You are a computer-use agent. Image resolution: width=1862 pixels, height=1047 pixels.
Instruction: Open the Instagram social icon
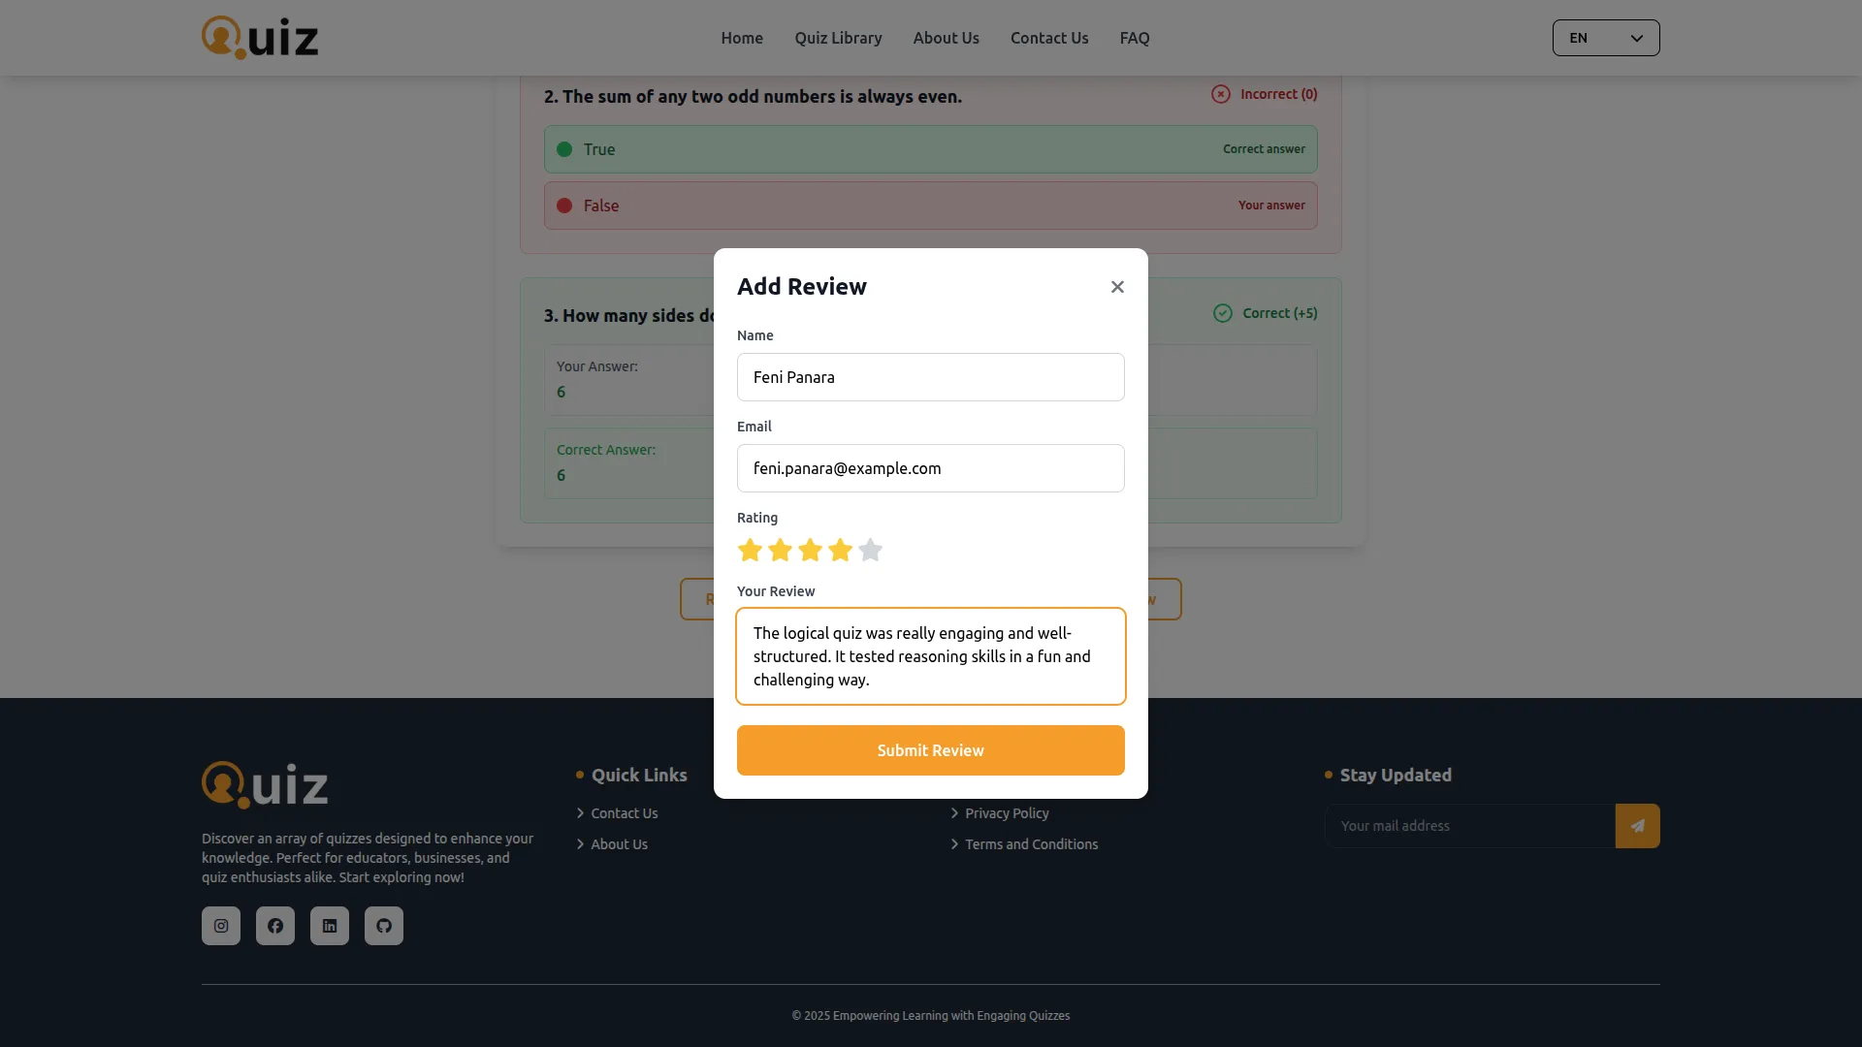point(220,926)
